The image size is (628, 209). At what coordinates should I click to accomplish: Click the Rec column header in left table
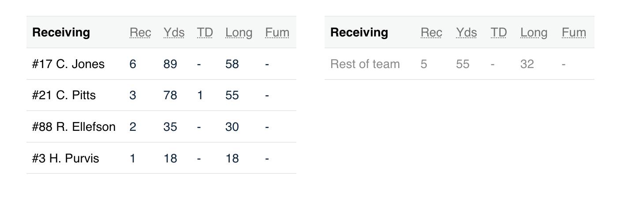[x=140, y=32]
